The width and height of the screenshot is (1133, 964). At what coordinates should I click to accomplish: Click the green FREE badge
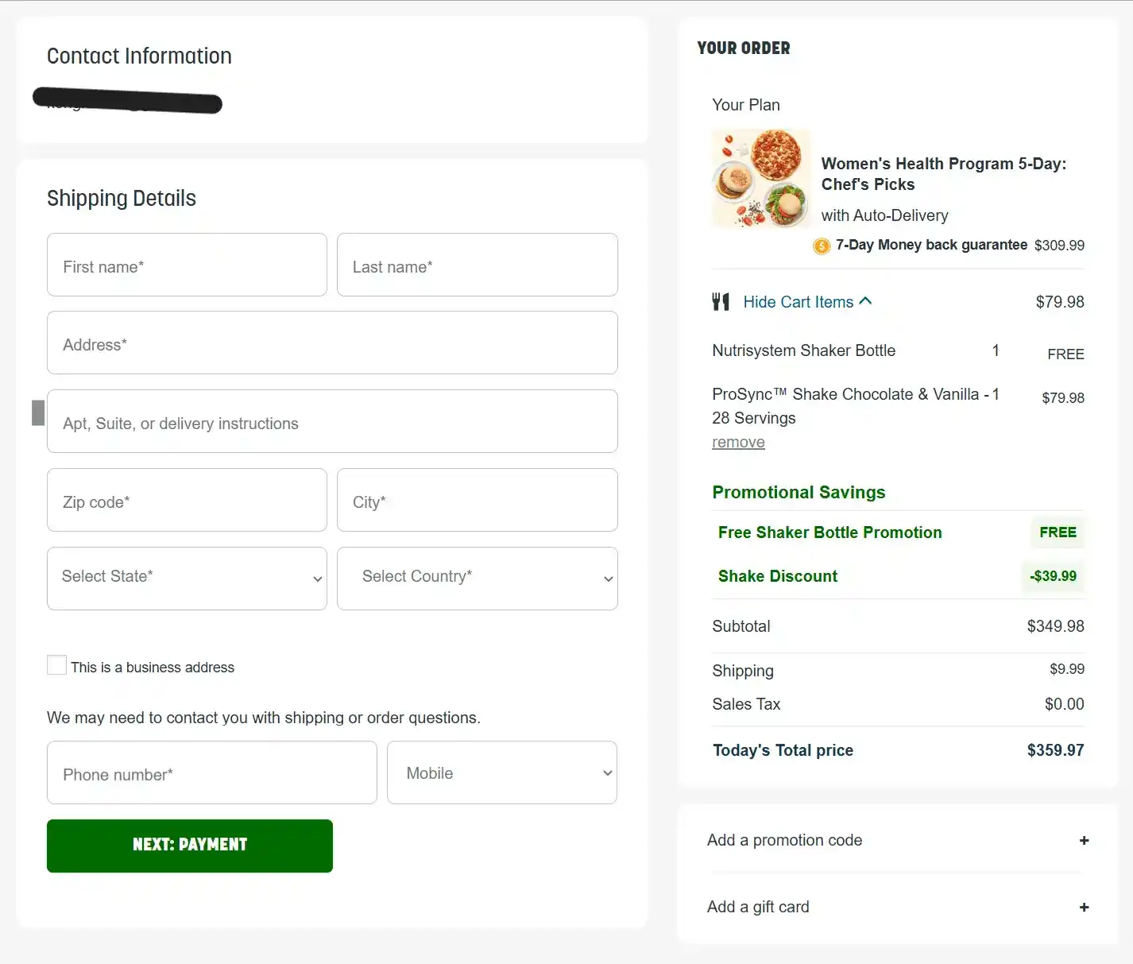1057,532
